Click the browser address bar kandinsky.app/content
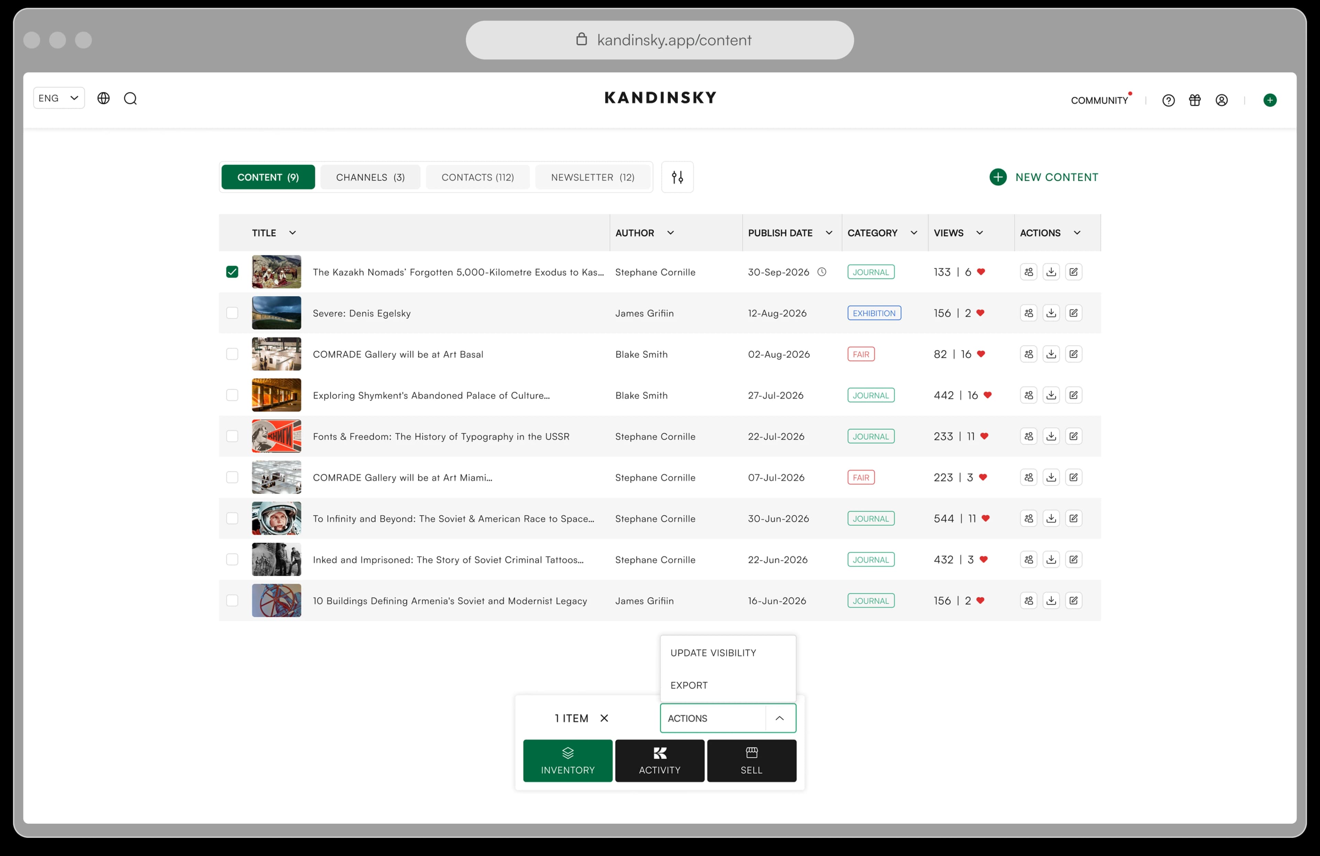Viewport: 1320px width, 856px height. click(x=659, y=40)
